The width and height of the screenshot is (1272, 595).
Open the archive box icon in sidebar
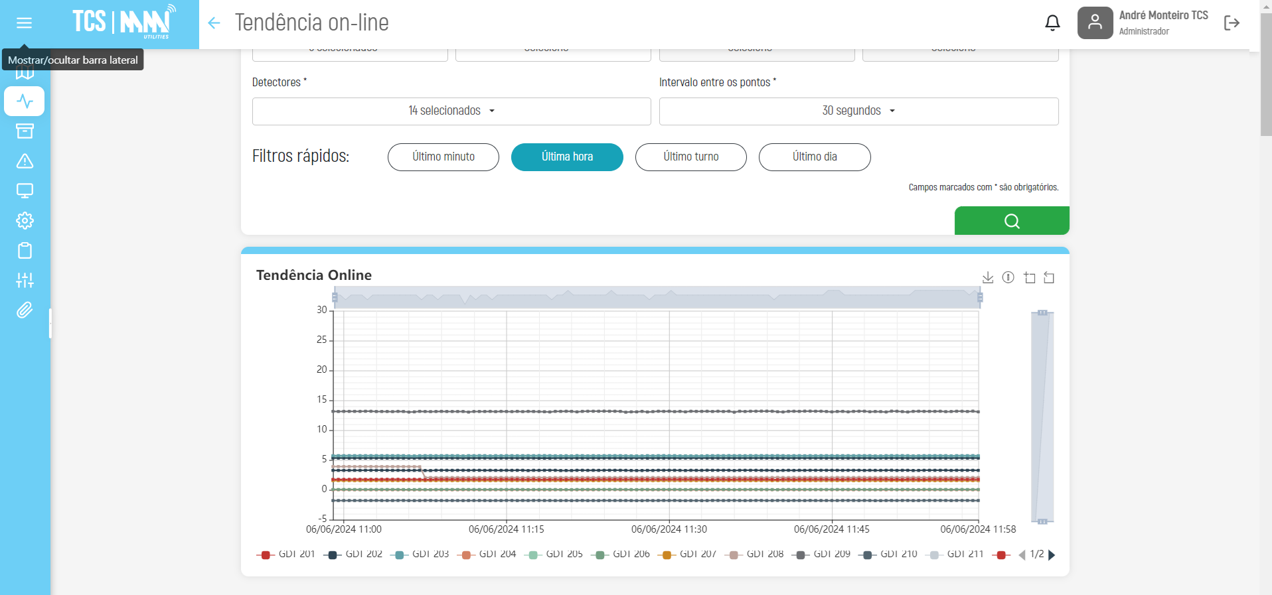(x=25, y=131)
